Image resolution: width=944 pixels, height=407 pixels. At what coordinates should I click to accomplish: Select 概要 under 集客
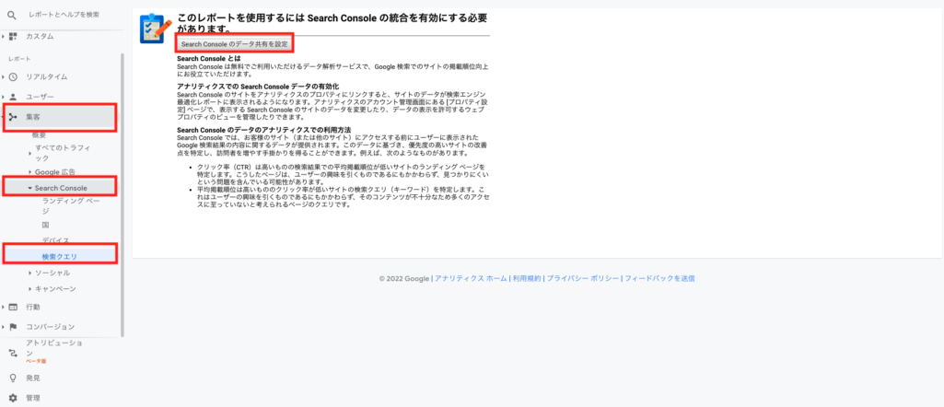pyautogui.click(x=39, y=134)
